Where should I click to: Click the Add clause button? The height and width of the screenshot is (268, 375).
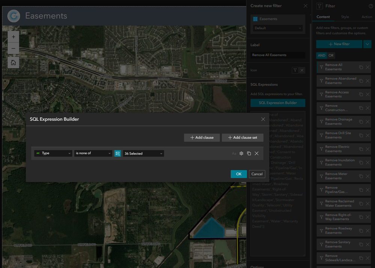click(202, 137)
